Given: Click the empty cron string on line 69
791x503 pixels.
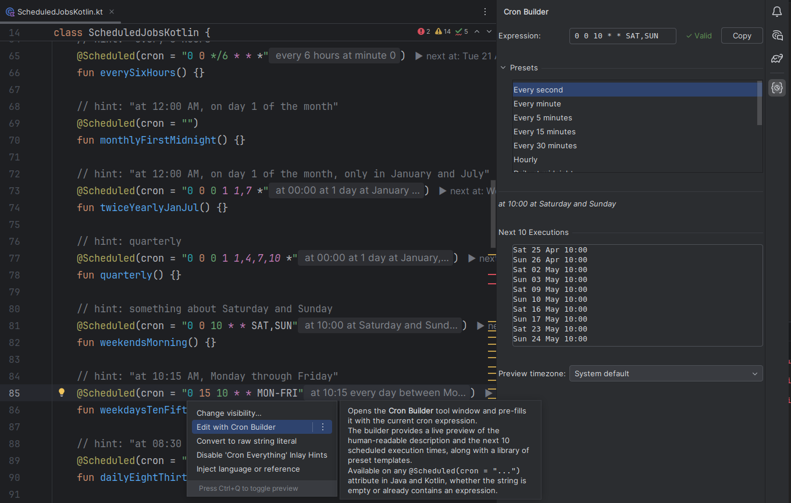Looking at the screenshot, I should tap(187, 123).
